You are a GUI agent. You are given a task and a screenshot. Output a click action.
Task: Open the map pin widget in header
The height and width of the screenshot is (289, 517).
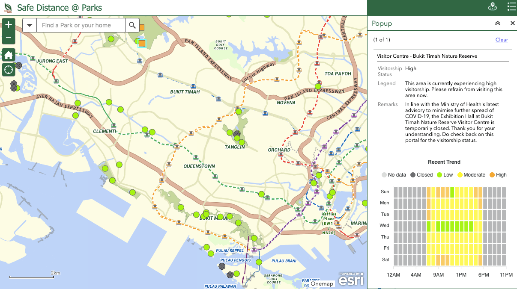[x=493, y=7]
